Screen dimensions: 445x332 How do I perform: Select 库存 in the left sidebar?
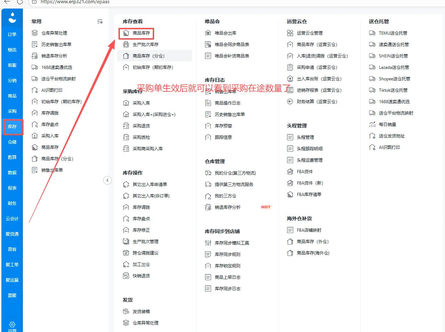12,127
